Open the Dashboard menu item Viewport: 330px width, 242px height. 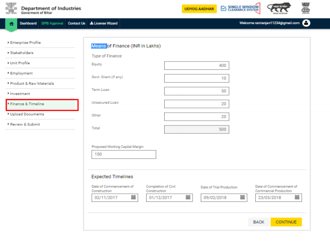pyautogui.click(x=28, y=24)
